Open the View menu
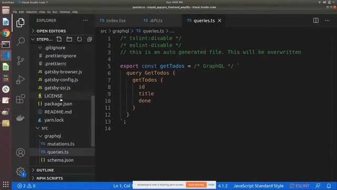This screenshot has height=190, width=337. click(x=42, y=12)
